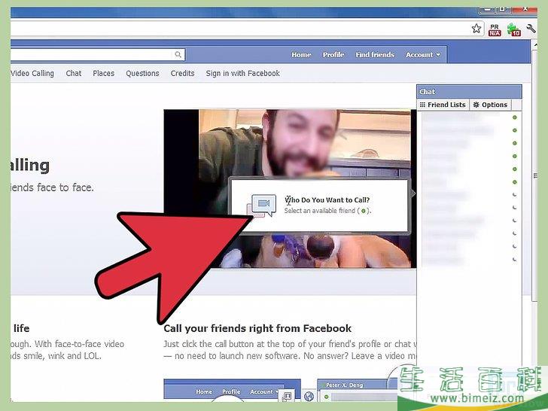Open the PR N/A extension icon
Screen dimensions: 548x411
click(x=495, y=30)
